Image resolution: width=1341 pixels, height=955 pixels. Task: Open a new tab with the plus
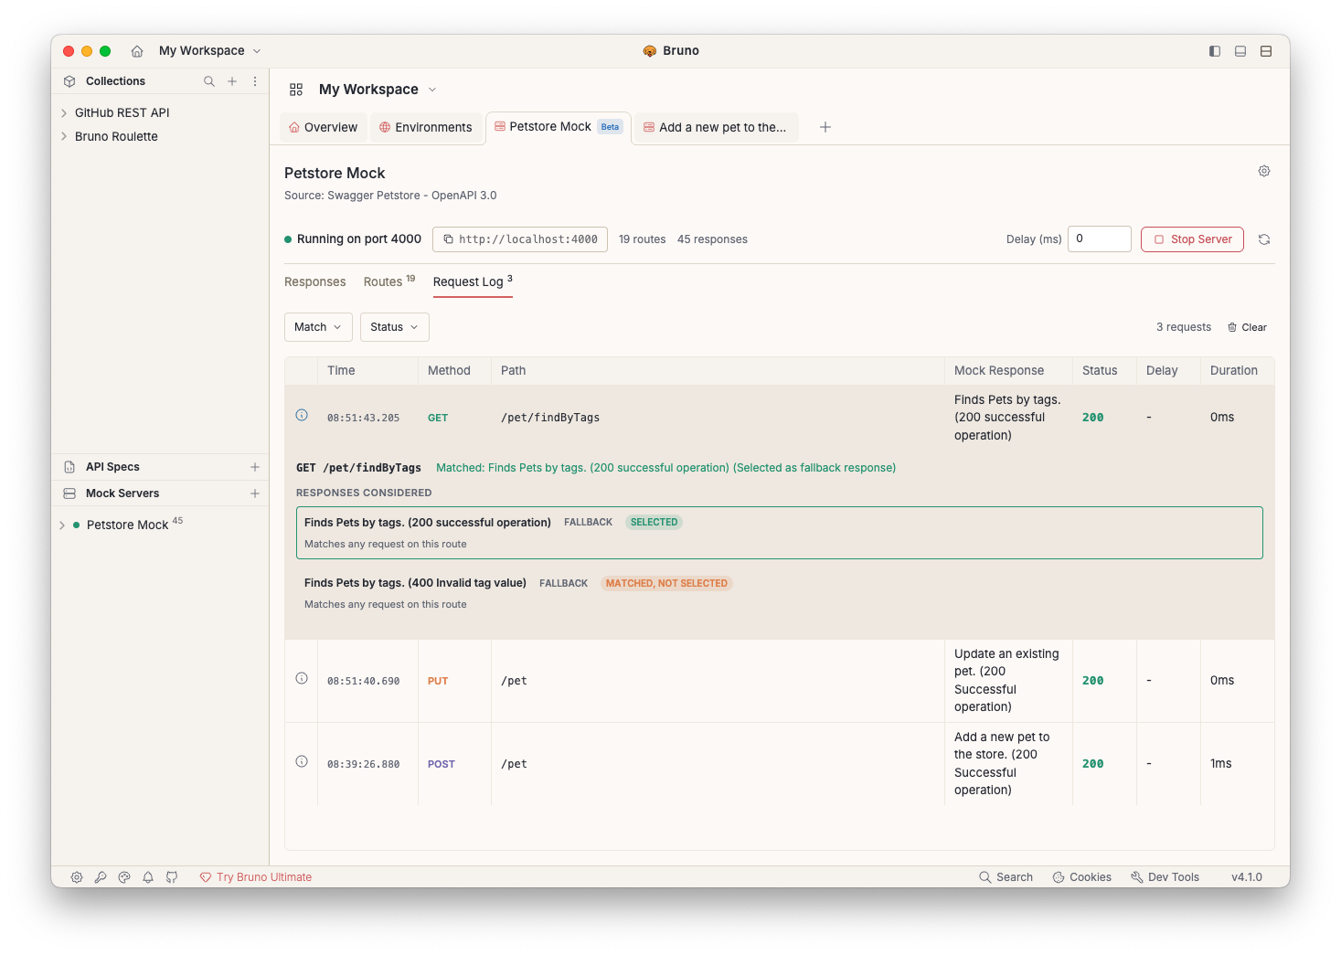point(825,127)
